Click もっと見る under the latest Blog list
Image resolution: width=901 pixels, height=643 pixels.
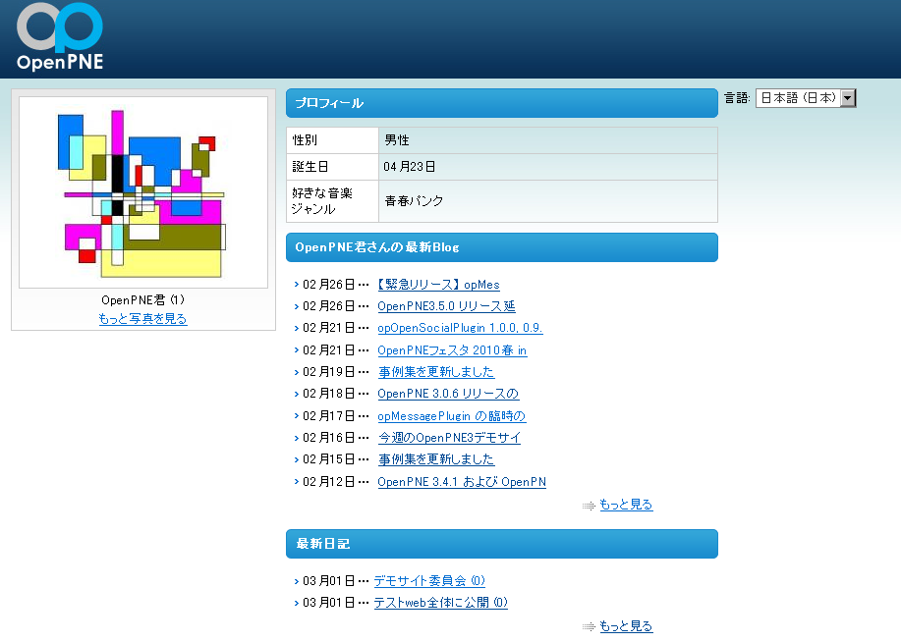[626, 505]
